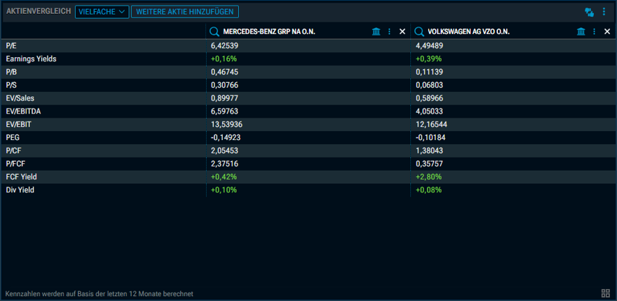Click Volkswagen PEG value -0,10184
617x301 pixels.
point(430,138)
